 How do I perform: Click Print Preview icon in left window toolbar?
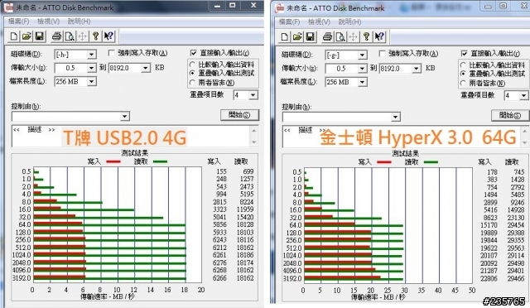[70, 36]
